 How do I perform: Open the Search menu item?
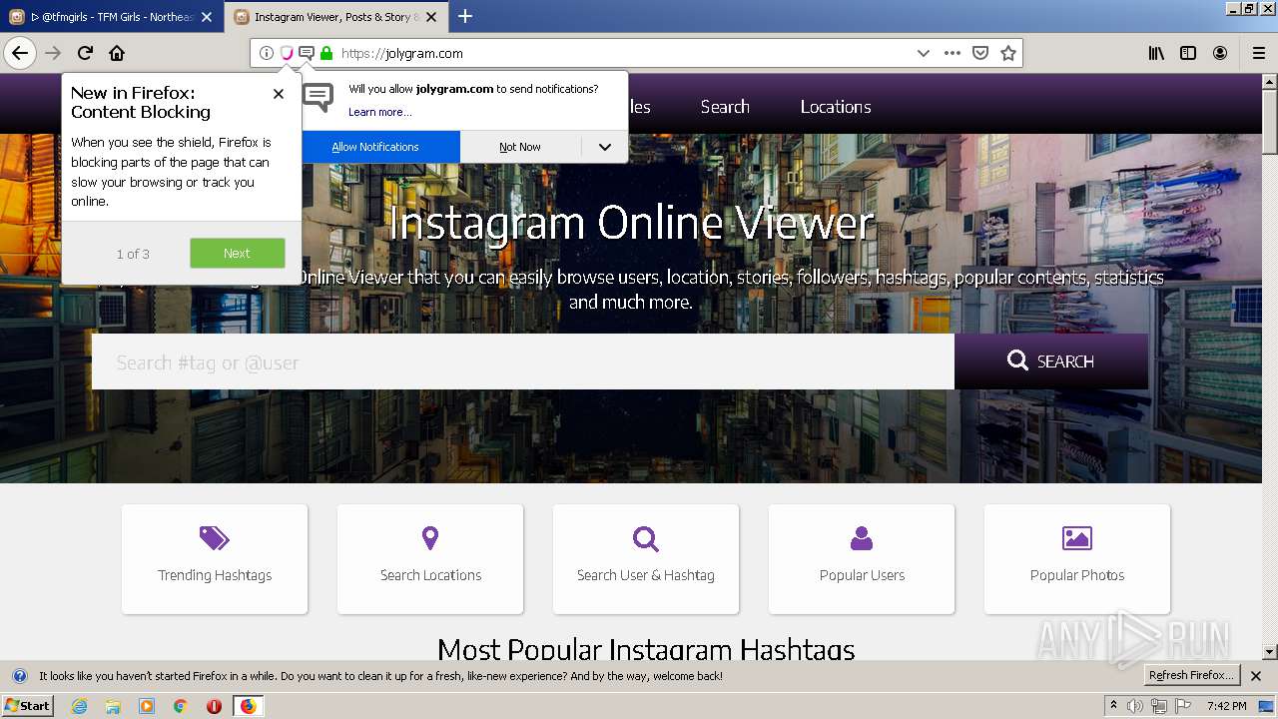coord(725,107)
